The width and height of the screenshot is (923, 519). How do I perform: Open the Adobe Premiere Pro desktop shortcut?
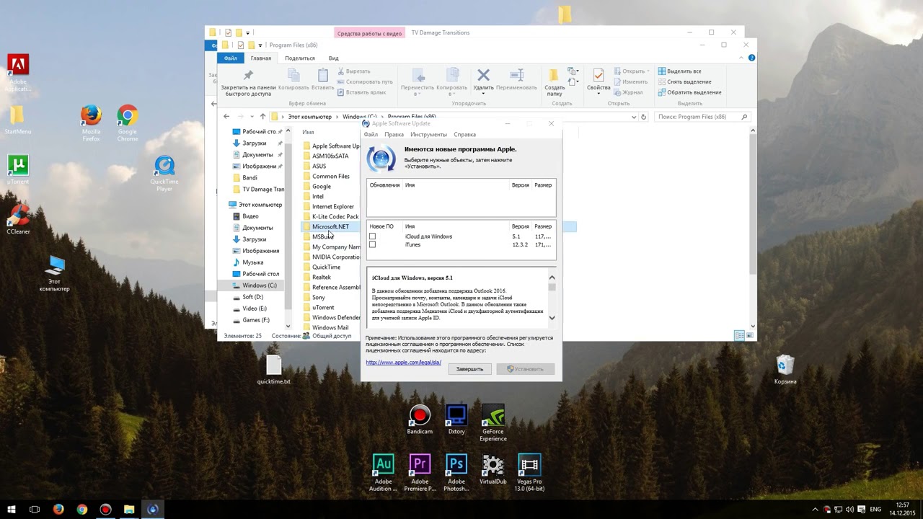point(420,473)
